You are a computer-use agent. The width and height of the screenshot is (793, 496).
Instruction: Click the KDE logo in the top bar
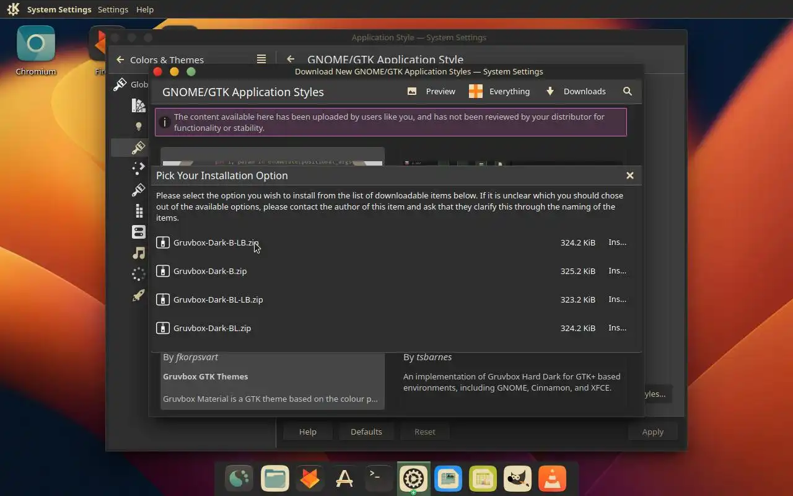click(x=13, y=9)
